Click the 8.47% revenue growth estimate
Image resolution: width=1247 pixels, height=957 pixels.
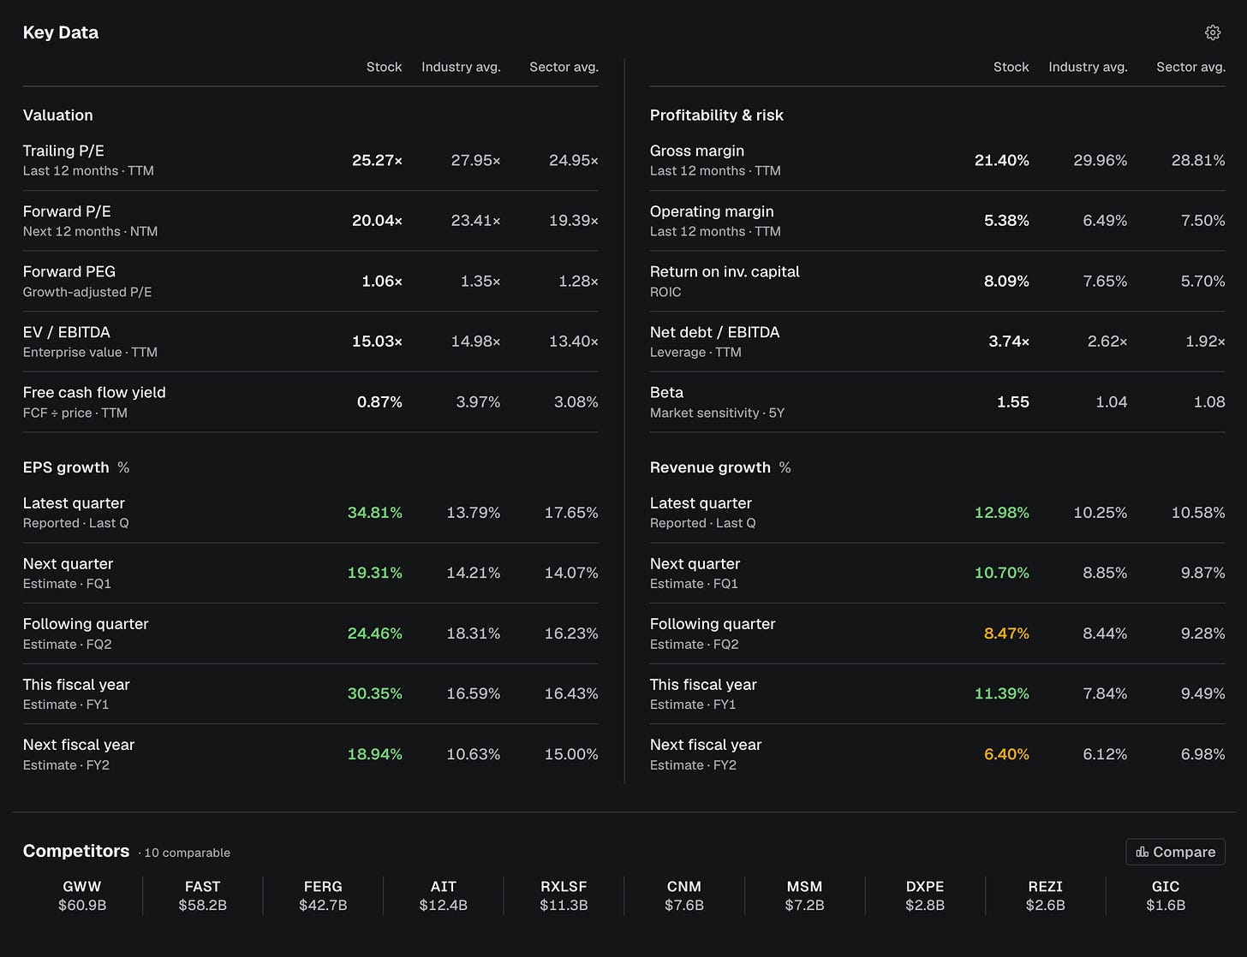[1006, 633]
